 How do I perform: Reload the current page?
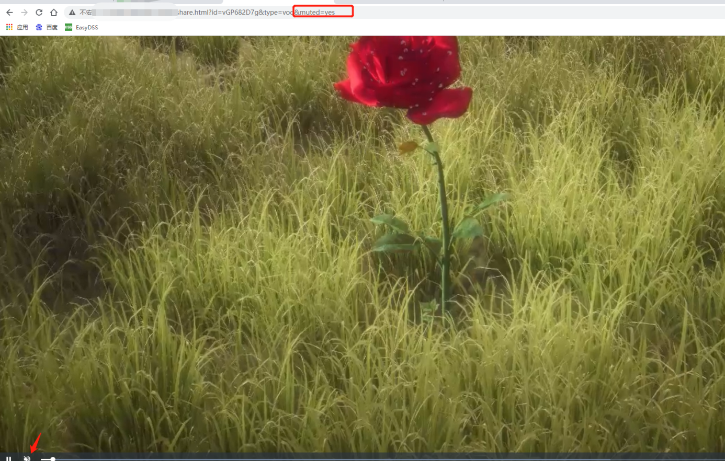pyautogui.click(x=39, y=12)
